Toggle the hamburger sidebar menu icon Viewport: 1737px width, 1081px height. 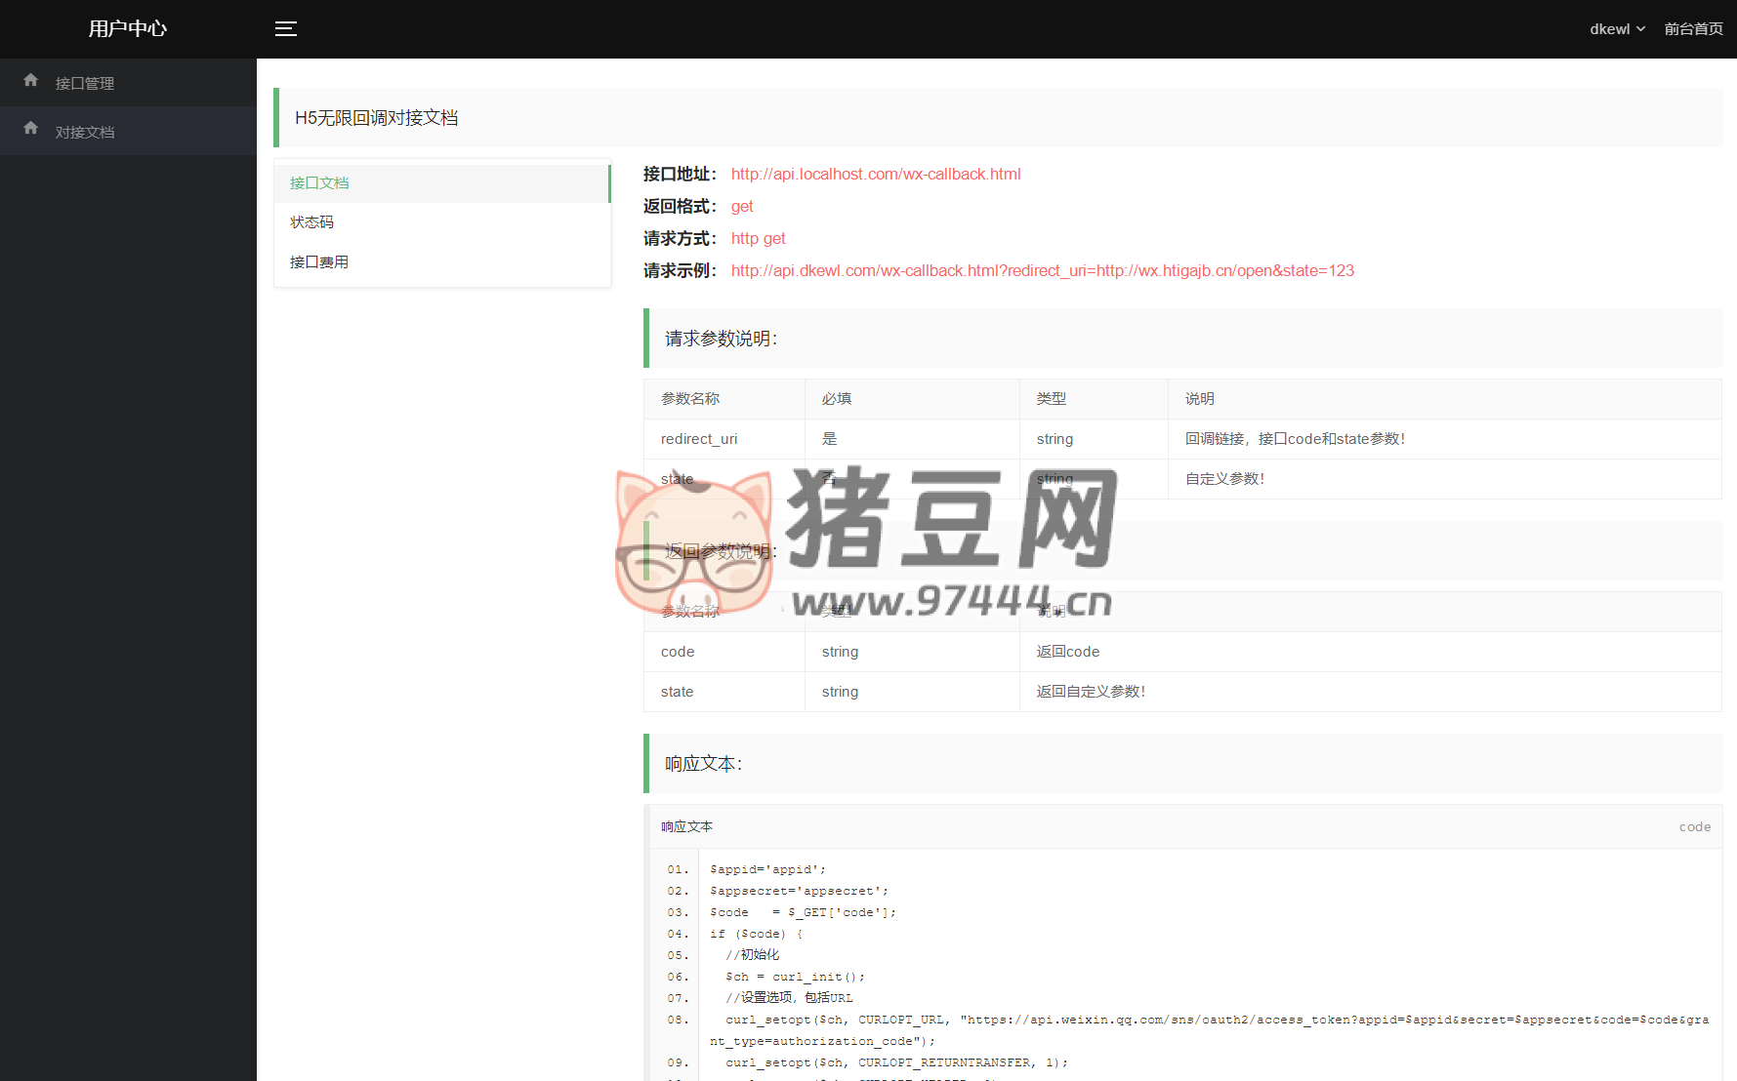pyautogui.click(x=285, y=29)
